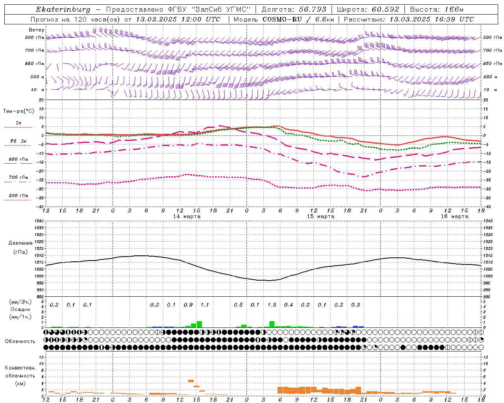Select 'Прогноз на 120 часа(ов)' text
Viewport: 504px width, 403px height.
[x=76, y=19]
